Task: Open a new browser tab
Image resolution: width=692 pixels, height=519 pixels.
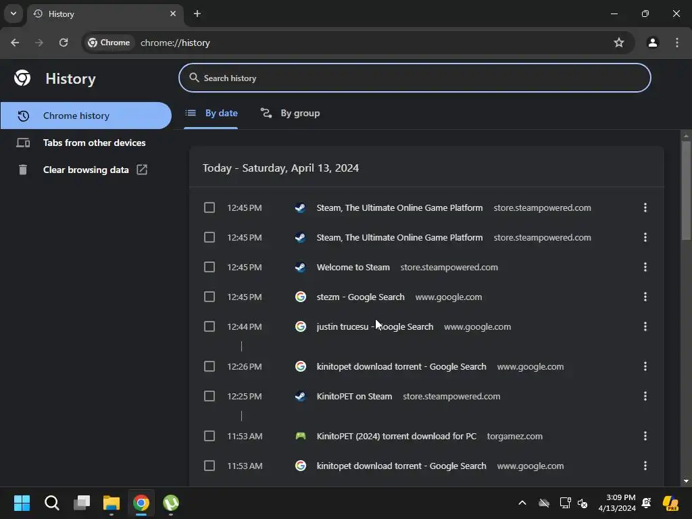Action: 197,14
